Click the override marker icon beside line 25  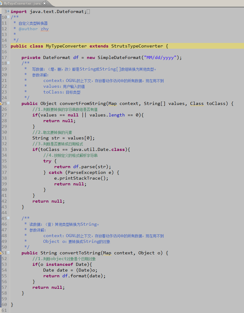(x=1, y=103)
